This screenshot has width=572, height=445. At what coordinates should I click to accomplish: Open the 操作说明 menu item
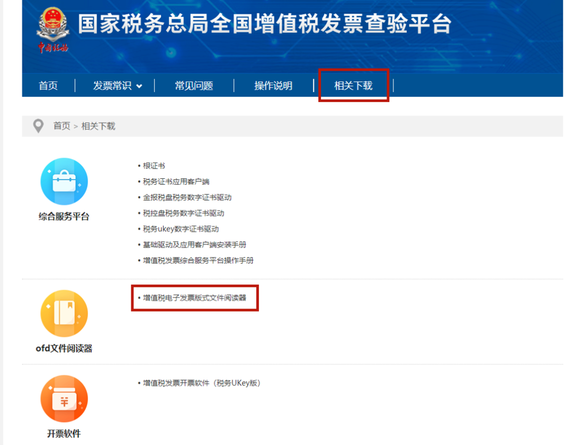click(x=273, y=86)
